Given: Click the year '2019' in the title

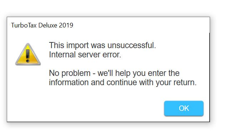Looking at the screenshot, I should coord(66,25).
